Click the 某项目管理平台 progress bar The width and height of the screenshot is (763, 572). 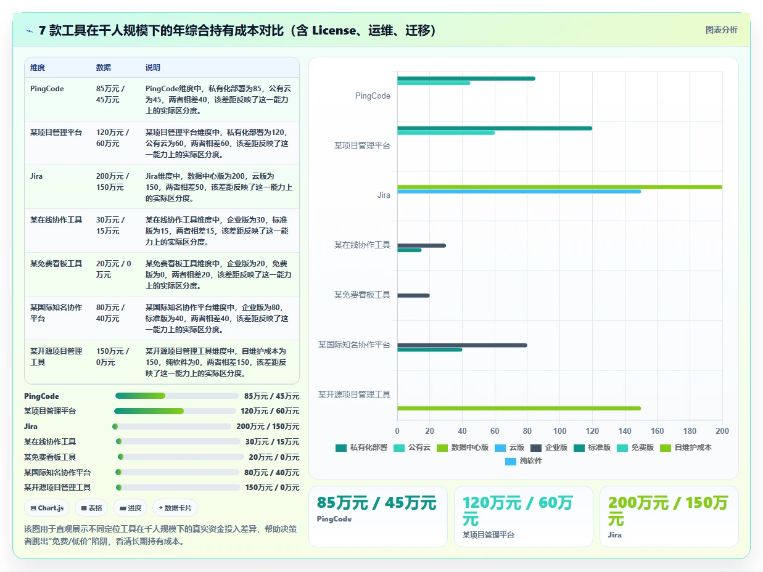(x=175, y=411)
